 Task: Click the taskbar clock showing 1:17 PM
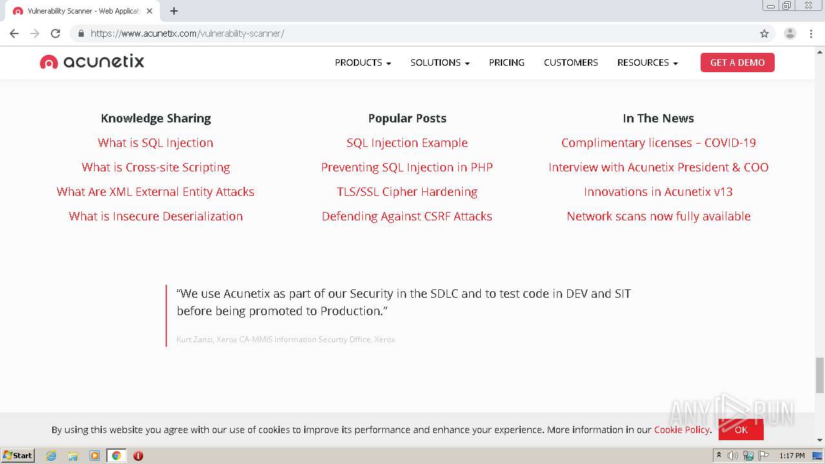click(792, 456)
